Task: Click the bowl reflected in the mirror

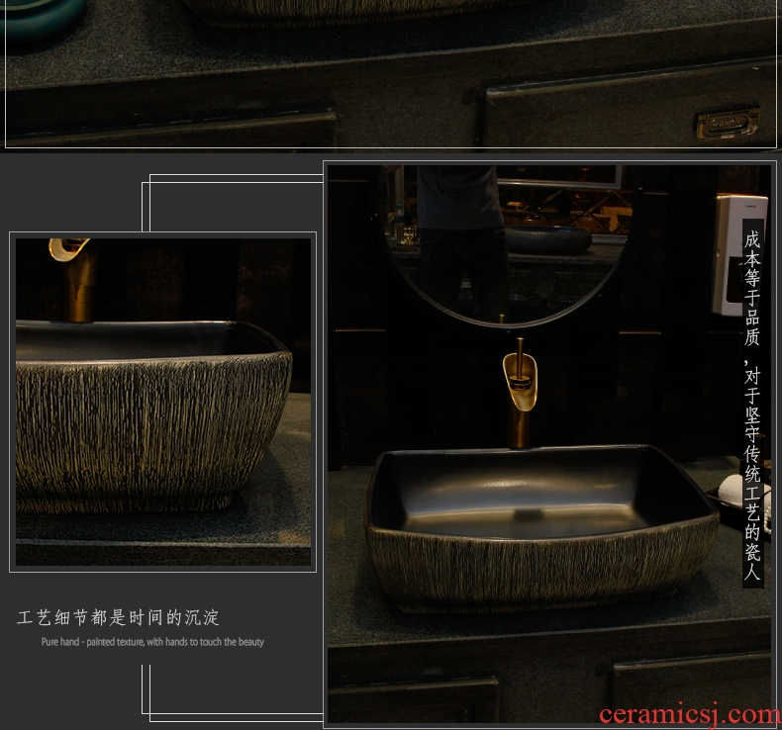Action: 547,238
